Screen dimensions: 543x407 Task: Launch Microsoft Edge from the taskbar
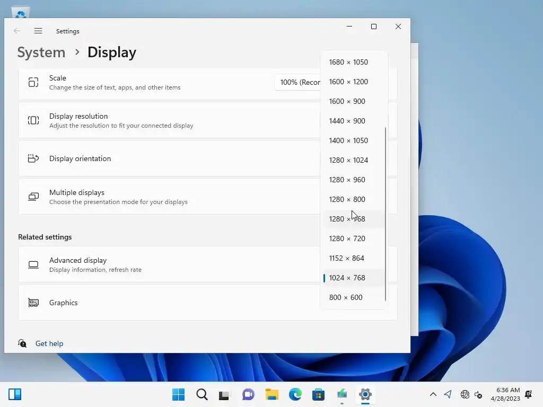[295, 394]
